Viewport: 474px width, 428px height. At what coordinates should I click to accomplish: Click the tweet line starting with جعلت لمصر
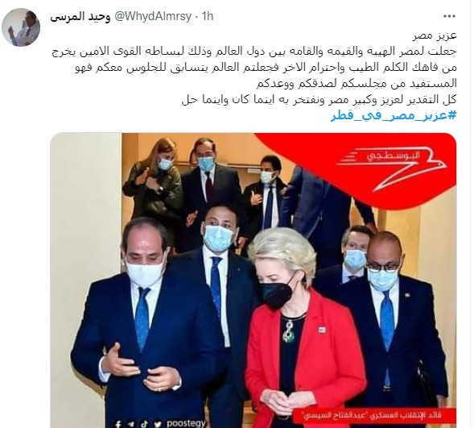254,52
